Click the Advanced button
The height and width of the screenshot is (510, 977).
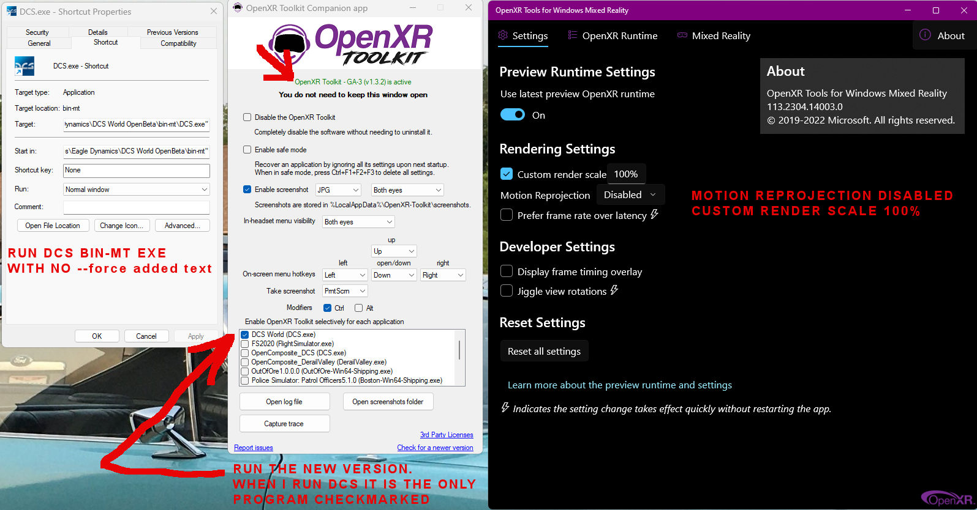coord(183,226)
